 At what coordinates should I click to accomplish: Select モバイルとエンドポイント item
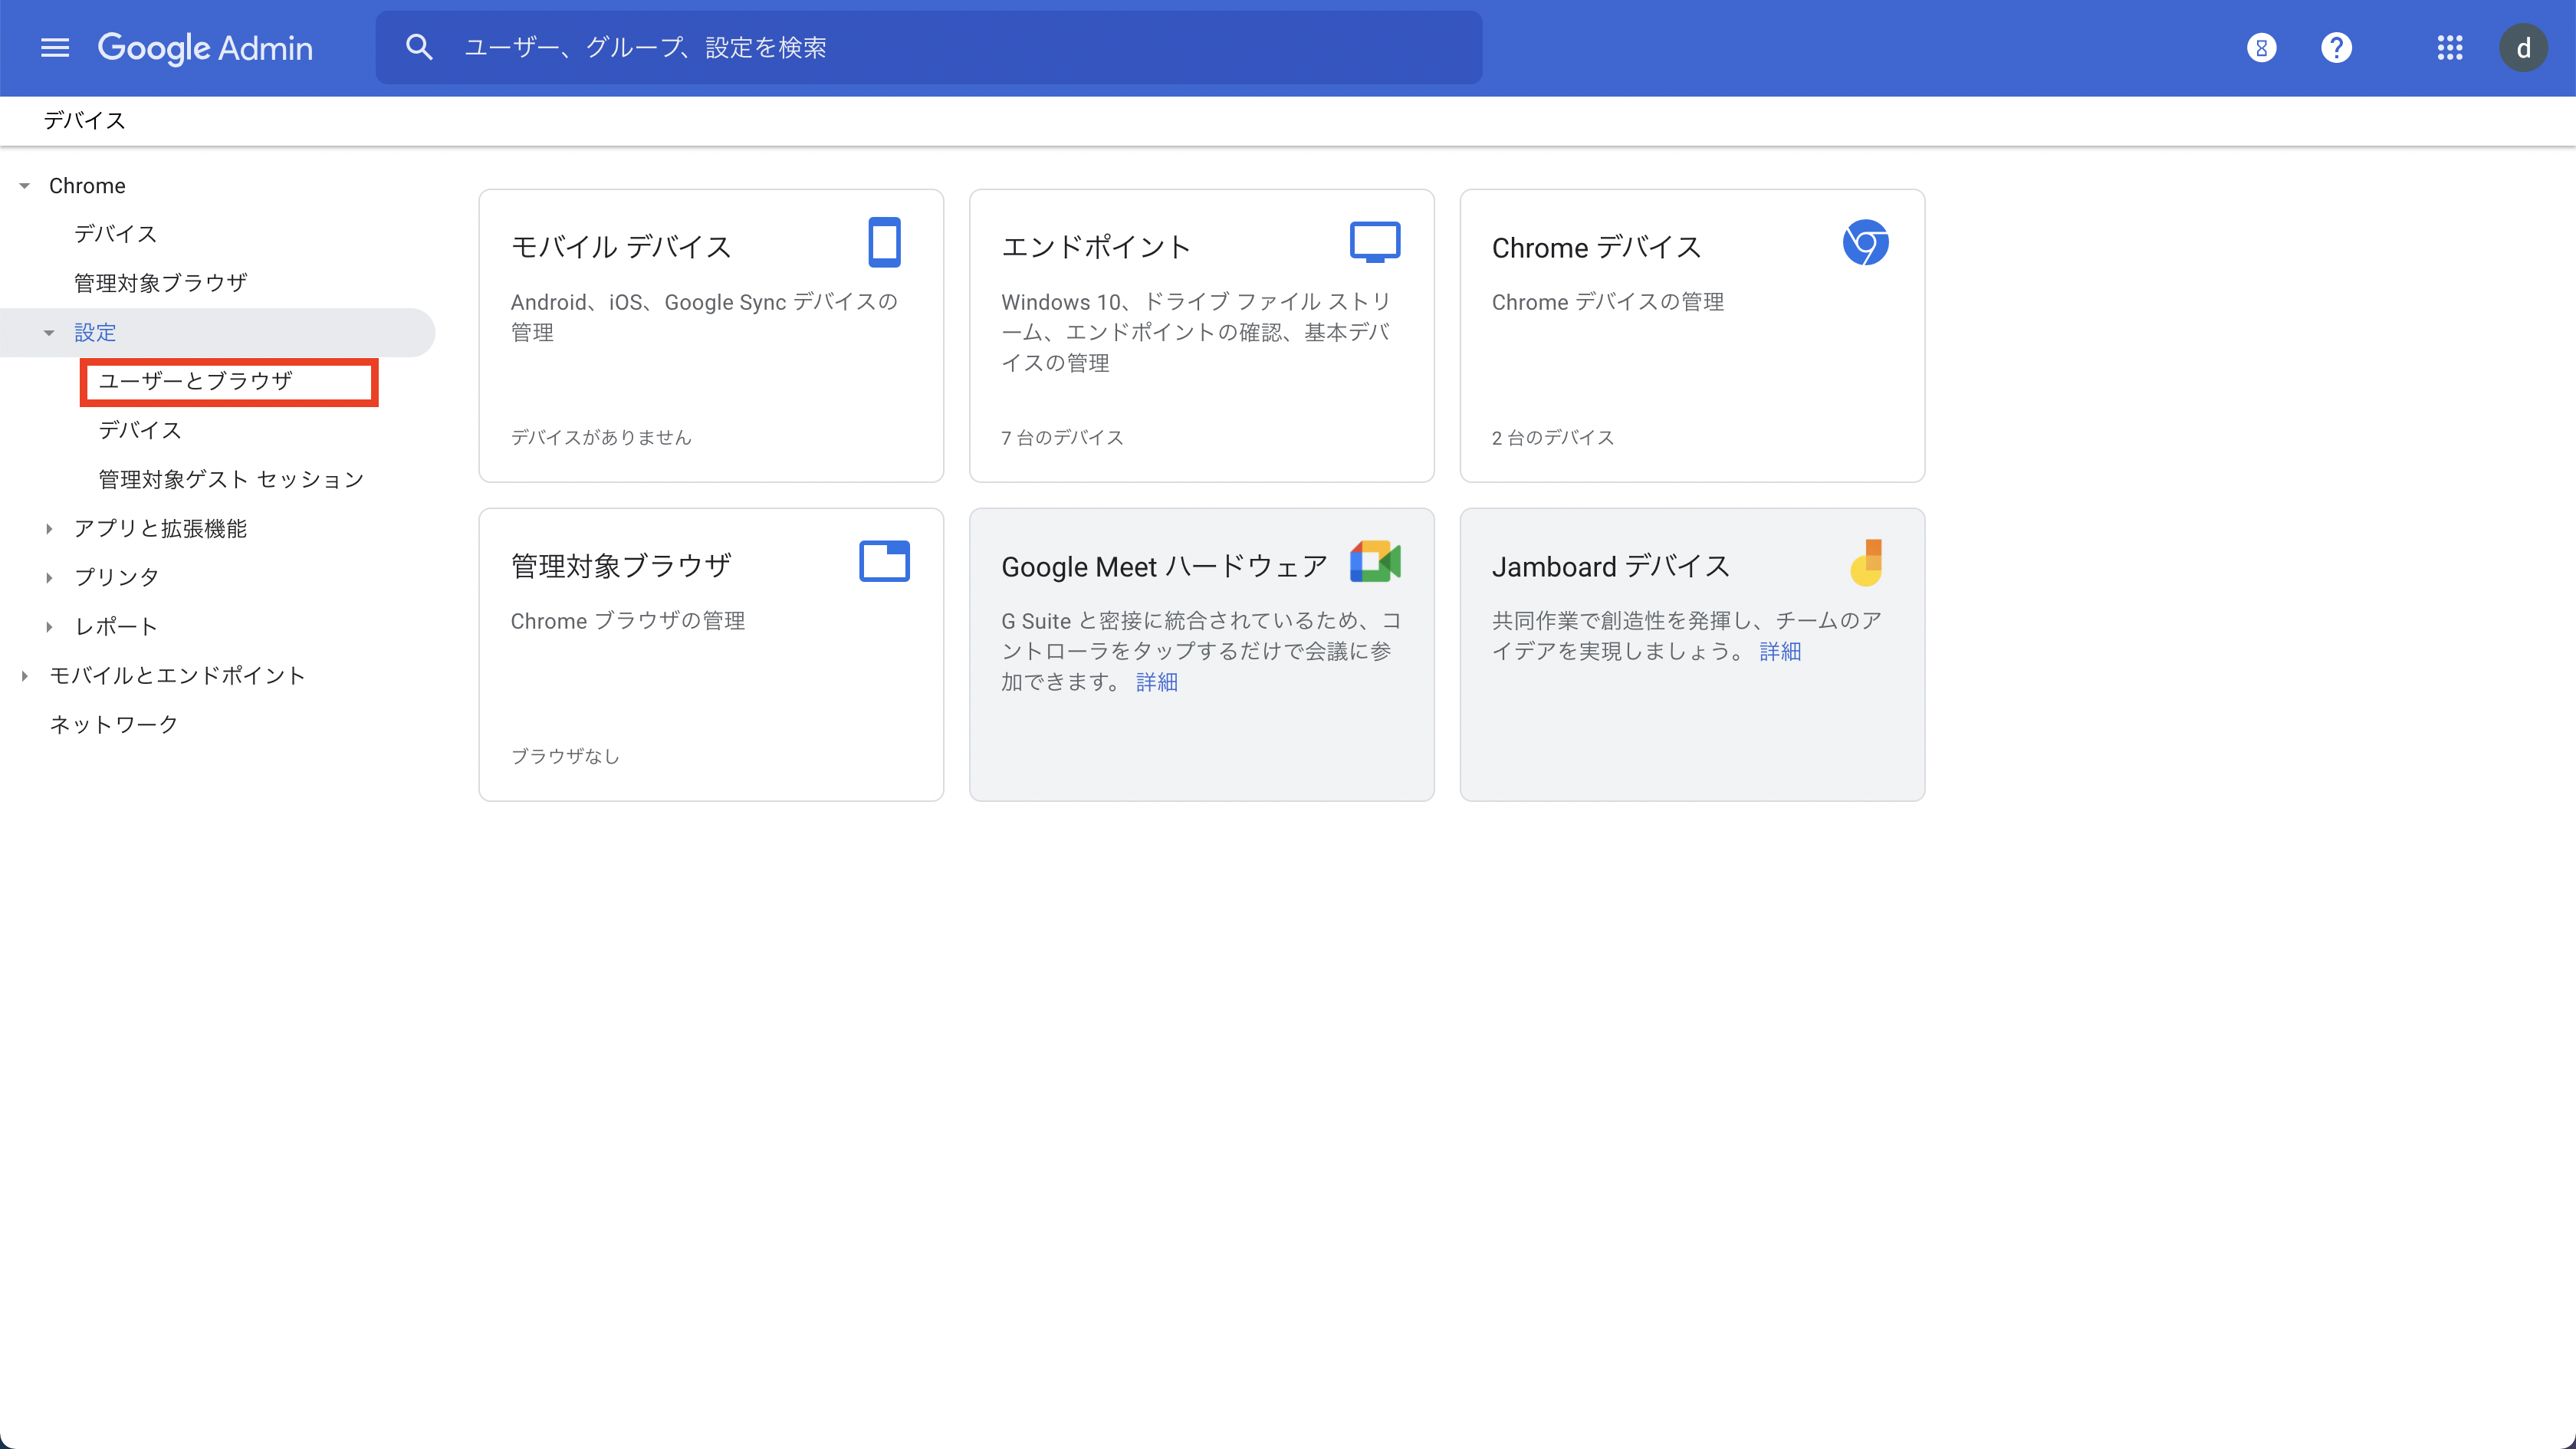(177, 675)
